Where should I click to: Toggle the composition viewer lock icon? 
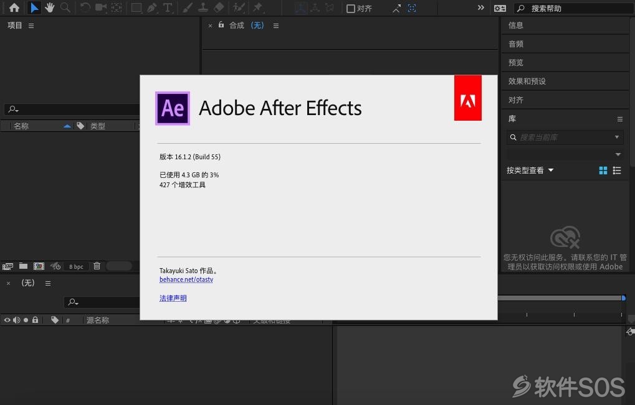(x=221, y=25)
